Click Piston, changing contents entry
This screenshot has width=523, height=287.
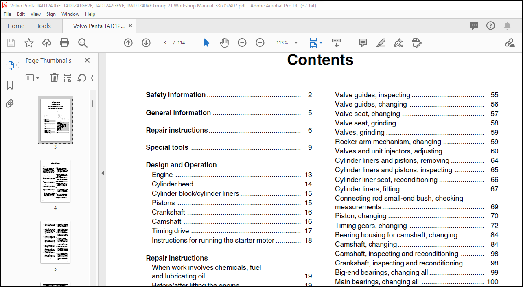417,216
